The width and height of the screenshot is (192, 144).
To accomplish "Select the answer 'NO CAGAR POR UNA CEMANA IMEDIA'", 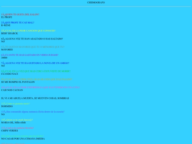I will coord(23,139).
